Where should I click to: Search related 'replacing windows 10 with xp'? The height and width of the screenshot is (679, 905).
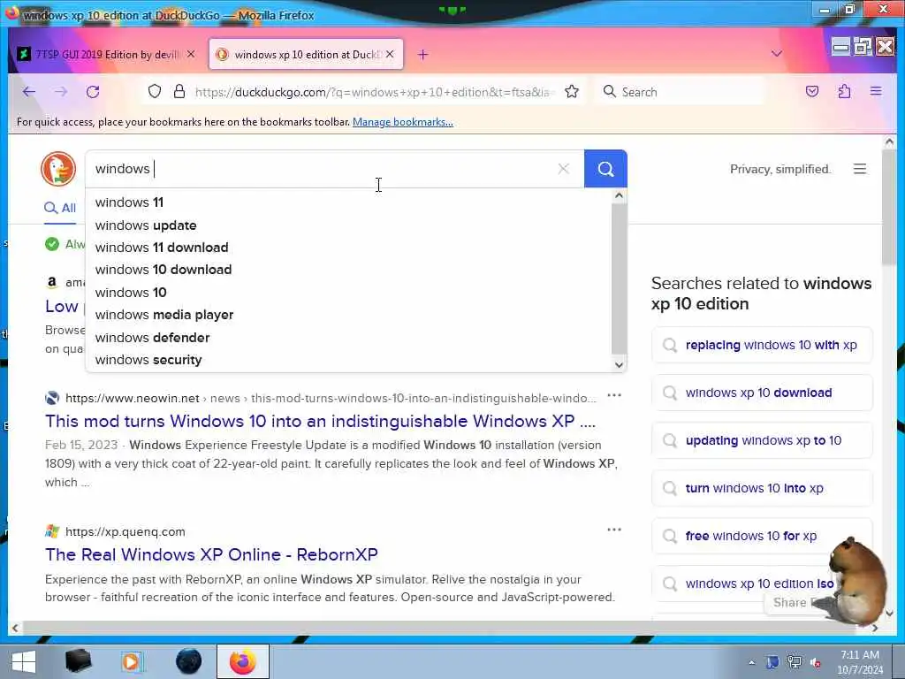pyautogui.click(x=762, y=345)
